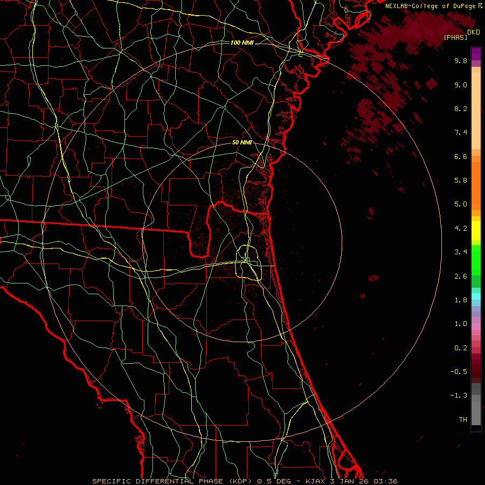Select the DKD label above the color scale

click(474, 32)
